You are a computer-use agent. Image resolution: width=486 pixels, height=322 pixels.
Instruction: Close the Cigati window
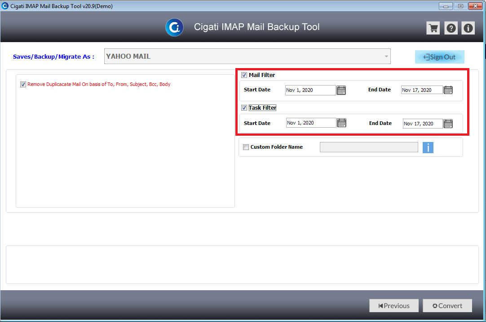point(475,6)
